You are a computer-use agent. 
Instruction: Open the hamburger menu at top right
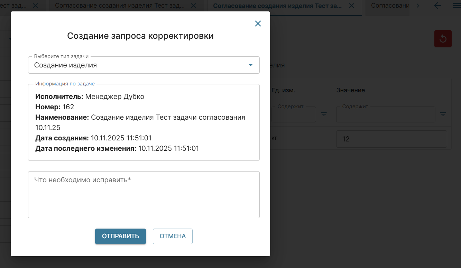click(456, 6)
